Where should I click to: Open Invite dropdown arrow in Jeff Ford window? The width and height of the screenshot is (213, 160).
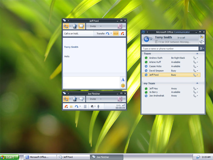101,26
